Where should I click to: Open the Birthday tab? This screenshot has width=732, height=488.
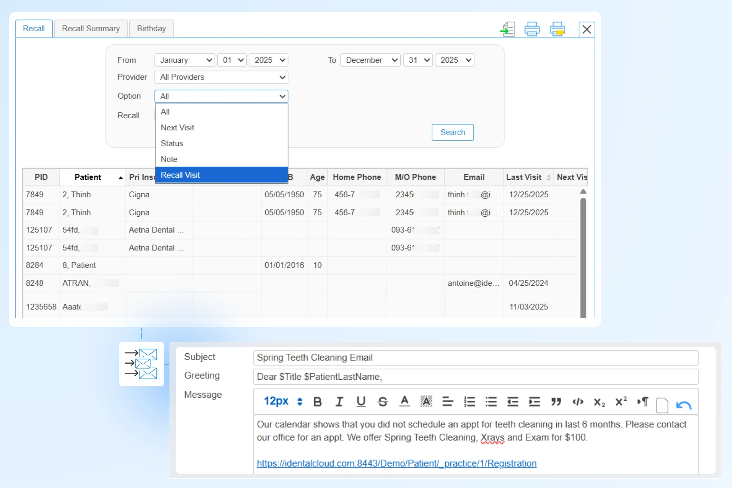click(x=151, y=29)
